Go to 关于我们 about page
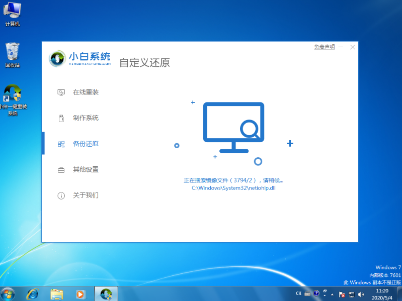This screenshot has height=301, width=402. [x=85, y=195]
